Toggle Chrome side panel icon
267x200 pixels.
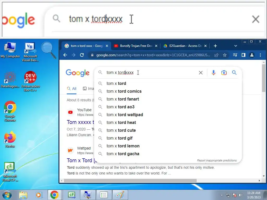244,55
